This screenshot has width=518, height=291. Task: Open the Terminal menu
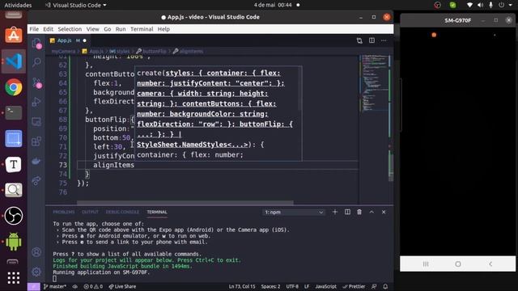(142, 29)
